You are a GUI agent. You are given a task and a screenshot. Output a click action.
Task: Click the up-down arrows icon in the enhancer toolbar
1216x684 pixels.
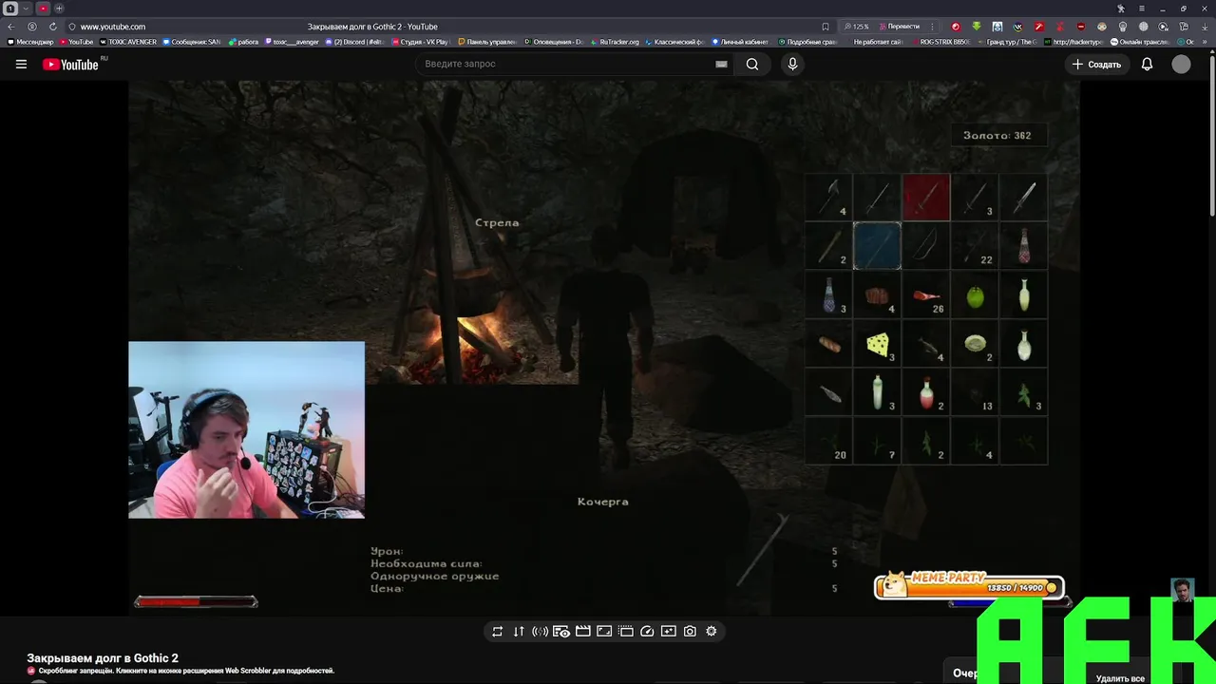click(519, 631)
